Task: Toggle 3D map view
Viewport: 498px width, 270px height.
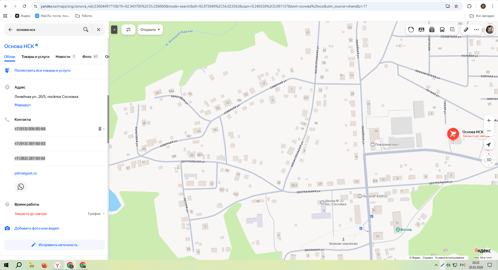Action: click(x=489, y=160)
